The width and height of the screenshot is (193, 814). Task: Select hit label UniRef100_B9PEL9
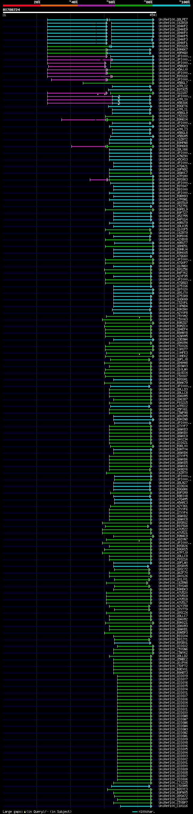(x=173, y=210)
